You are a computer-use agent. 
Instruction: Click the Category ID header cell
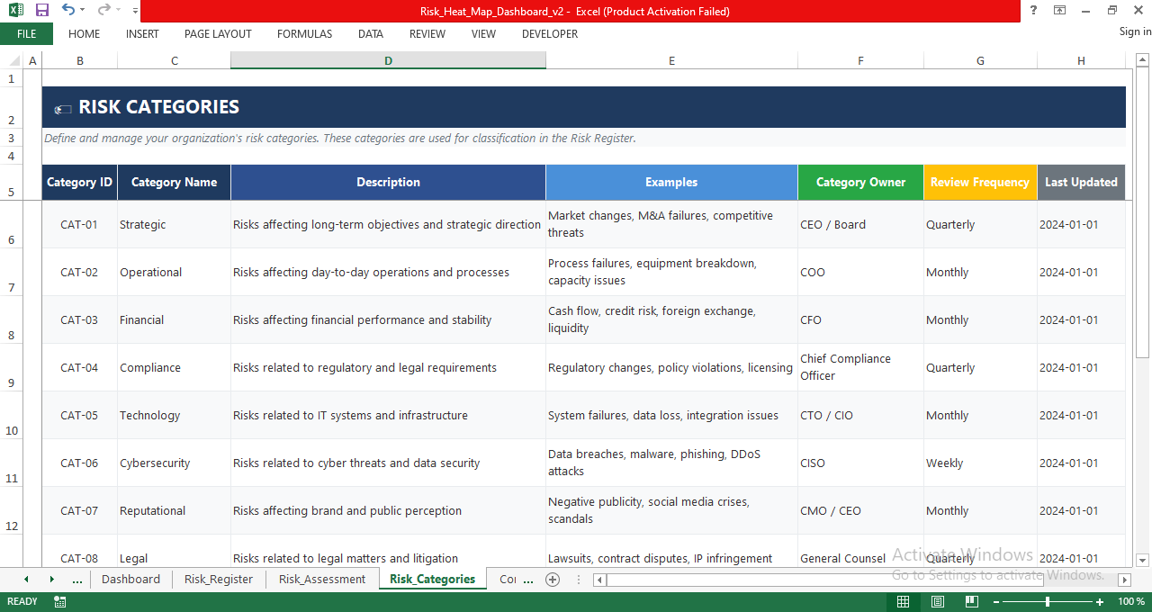(79, 182)
